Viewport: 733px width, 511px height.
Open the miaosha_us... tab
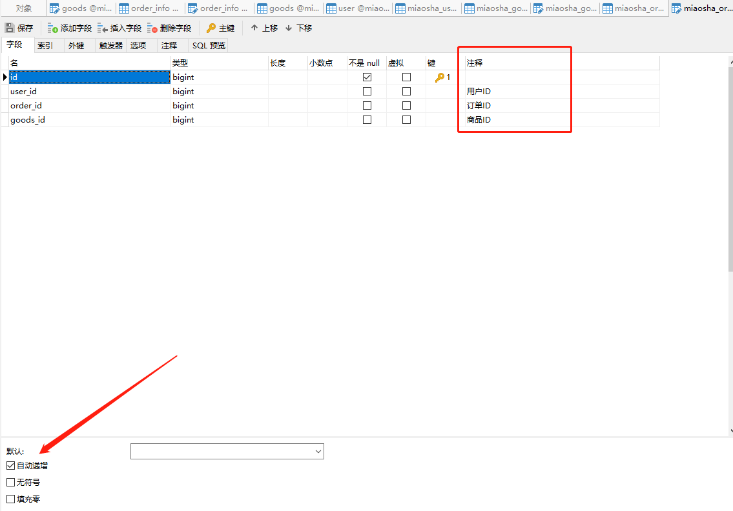pos(426,8)
